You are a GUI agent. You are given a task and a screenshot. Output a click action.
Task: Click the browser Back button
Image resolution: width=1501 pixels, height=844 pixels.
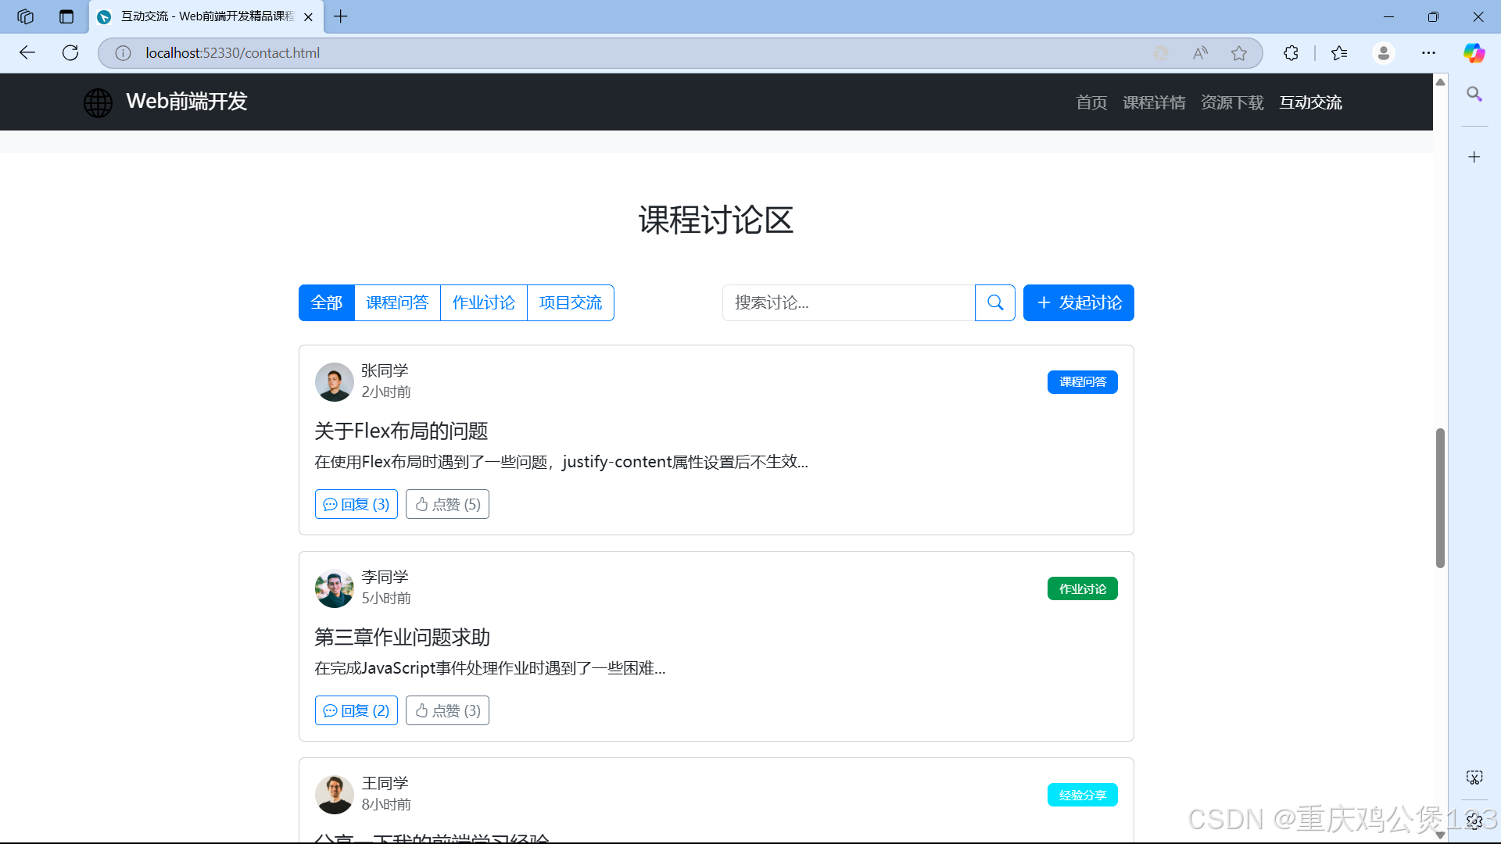pyautogui.click(x=27, y=52)
